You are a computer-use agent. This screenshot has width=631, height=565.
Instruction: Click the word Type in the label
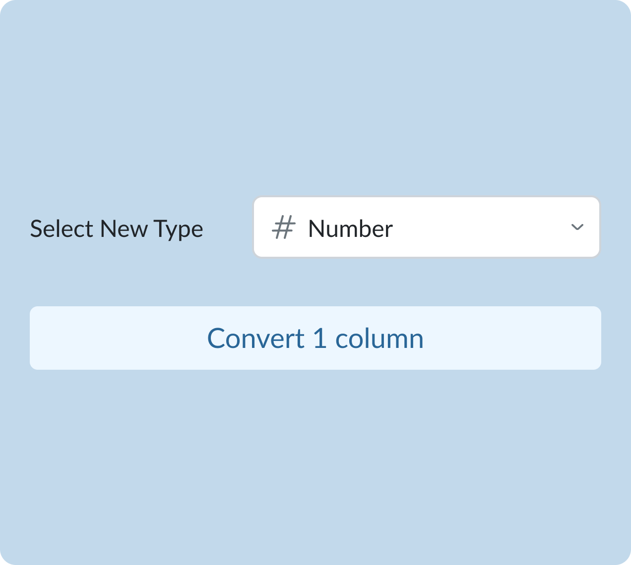tap(178, 229)
